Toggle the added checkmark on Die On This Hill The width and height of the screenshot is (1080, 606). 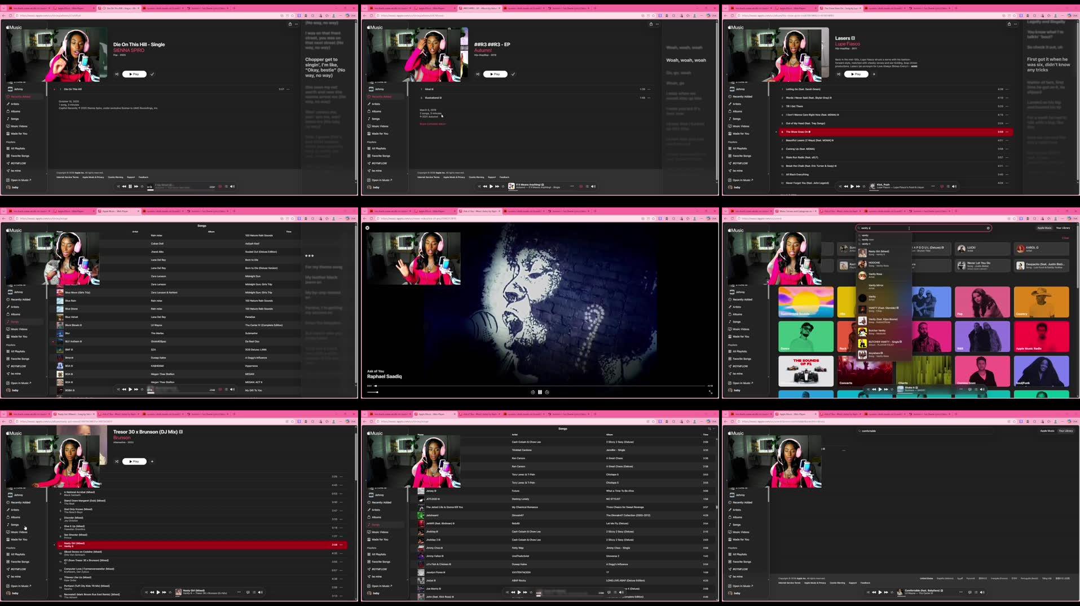[x=152, y=74]
